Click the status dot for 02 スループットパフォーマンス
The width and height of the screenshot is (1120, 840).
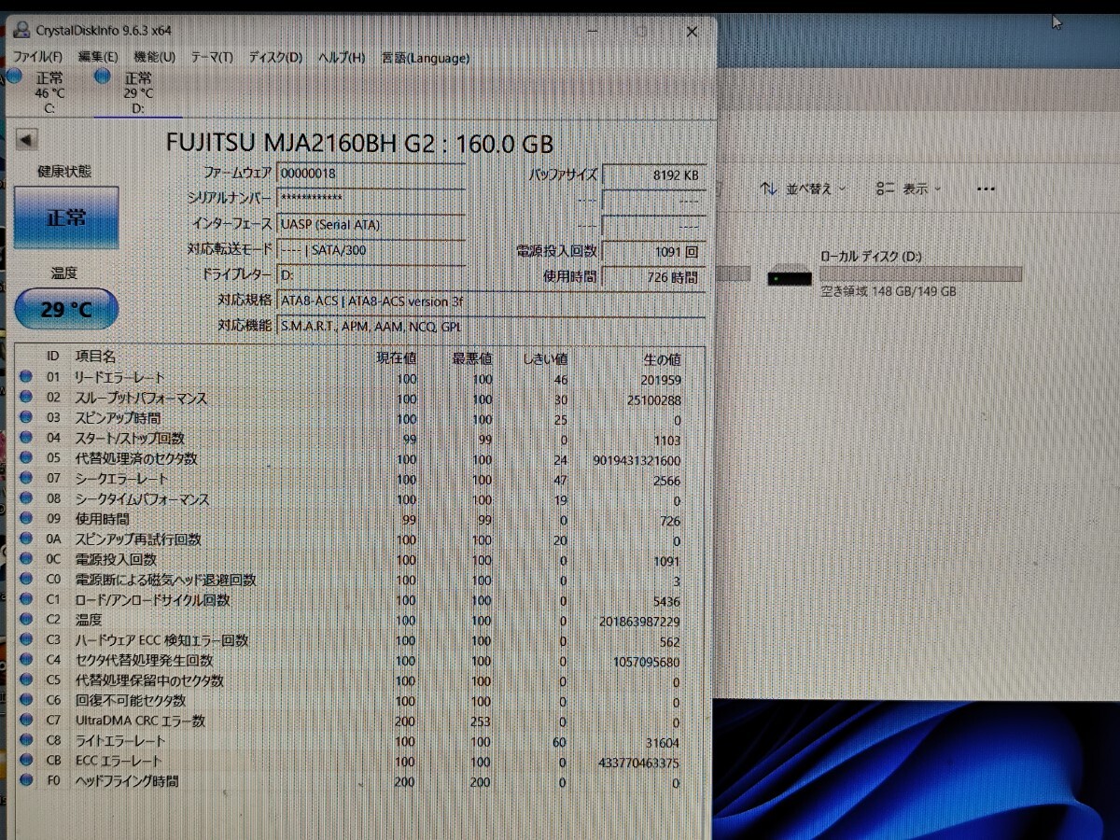[x=26, y=398]
